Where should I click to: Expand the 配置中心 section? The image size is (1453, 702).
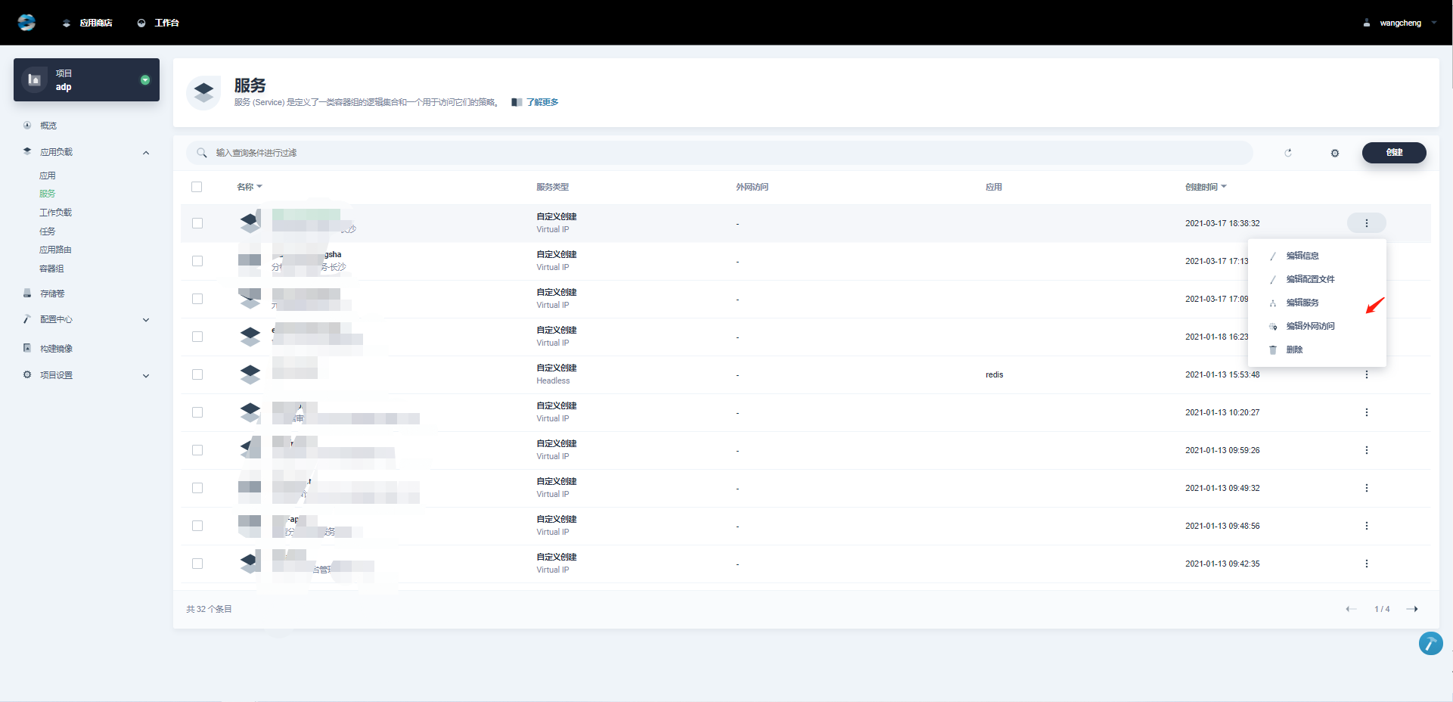click(x=146, y=320)
